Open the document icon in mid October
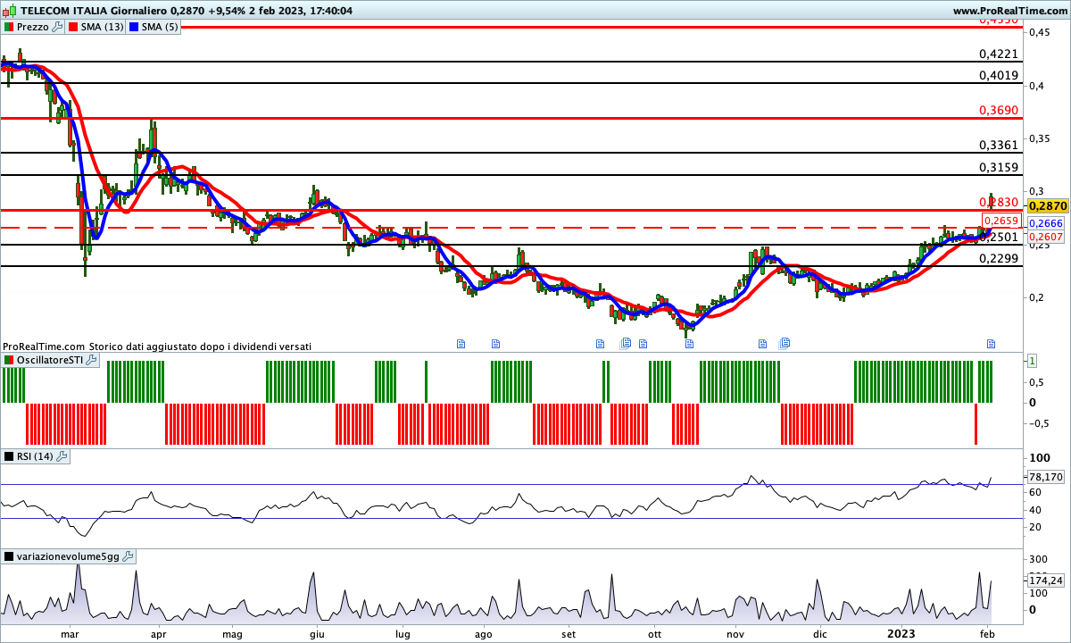 (689, 343)
